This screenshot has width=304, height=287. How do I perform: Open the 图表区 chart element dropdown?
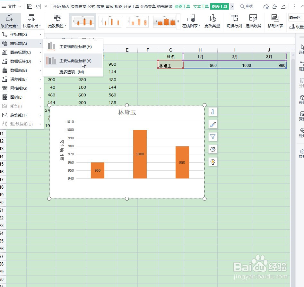[296, 18]
